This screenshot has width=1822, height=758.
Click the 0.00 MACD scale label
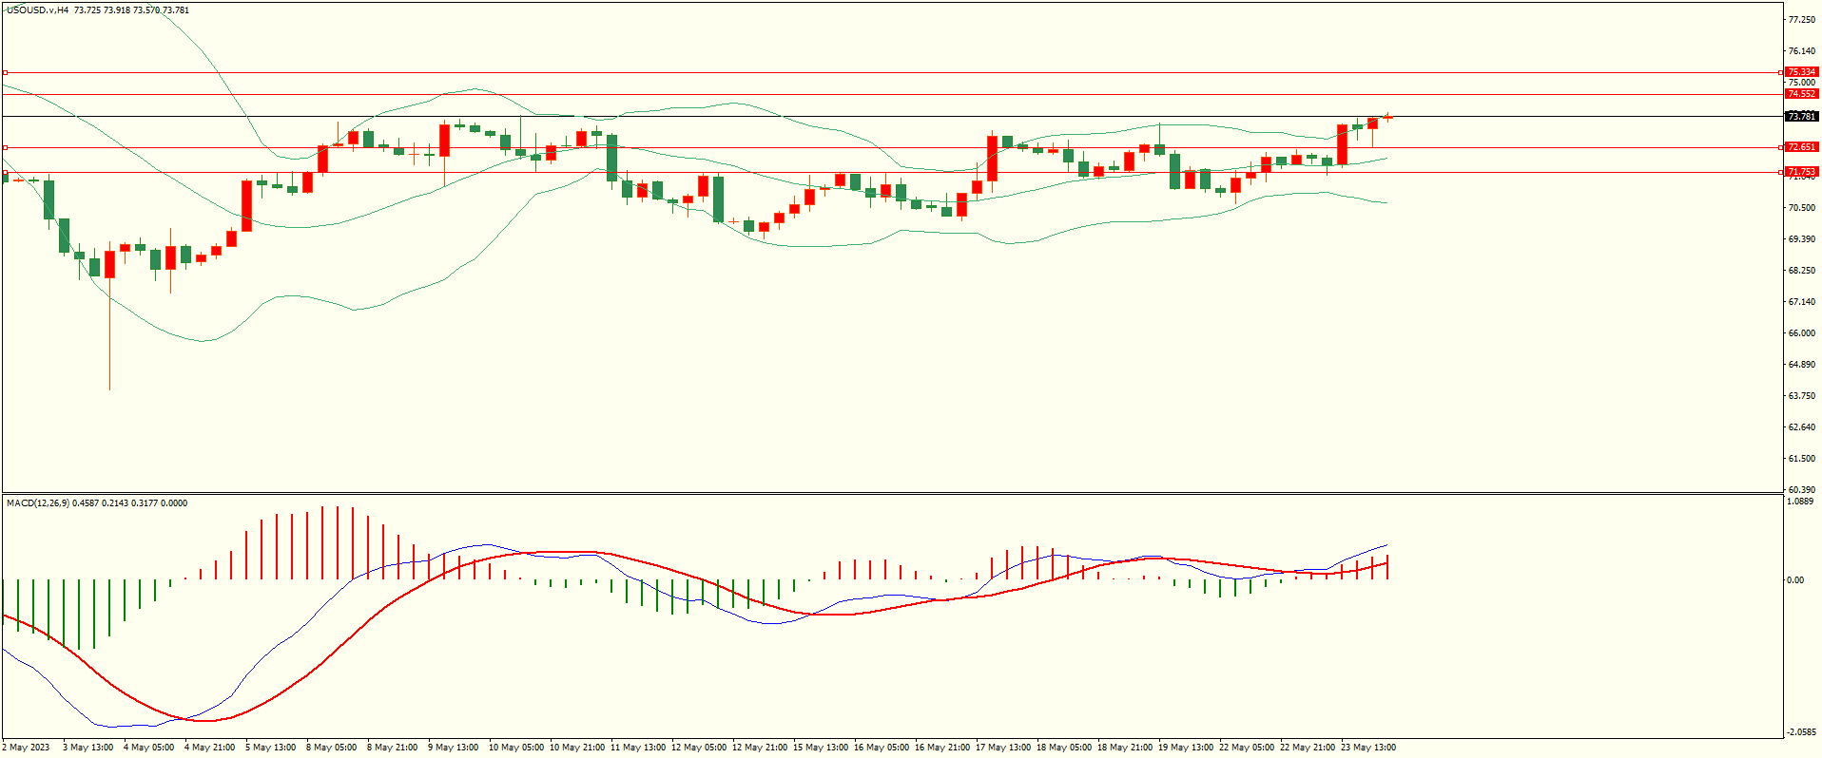coord(1795,580)
